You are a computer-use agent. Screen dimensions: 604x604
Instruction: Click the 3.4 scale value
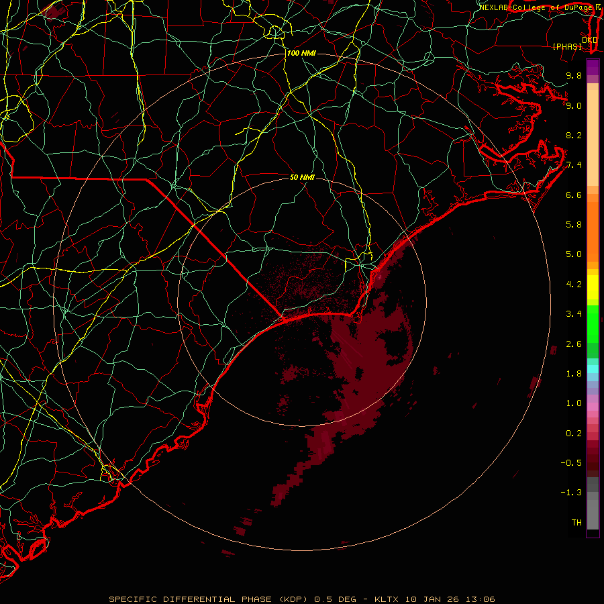tap(574, 314)
